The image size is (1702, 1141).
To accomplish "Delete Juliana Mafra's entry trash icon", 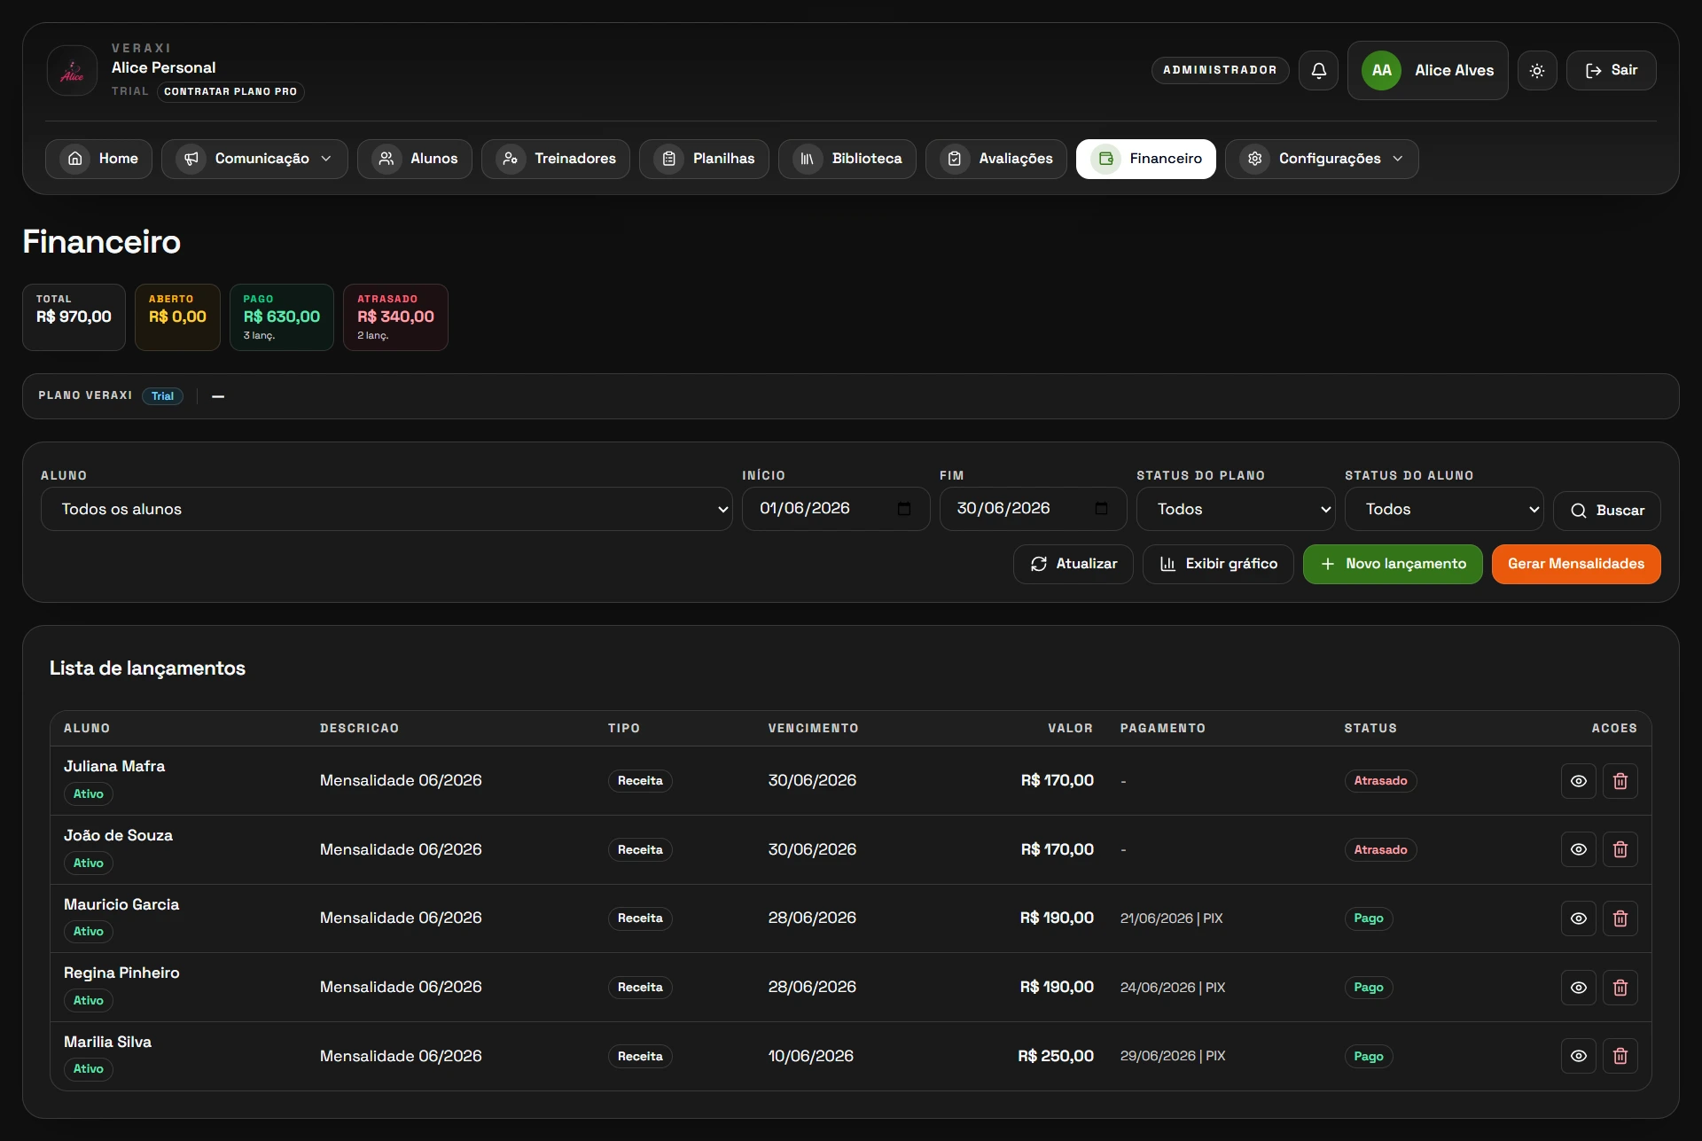I will [1620, 781].
